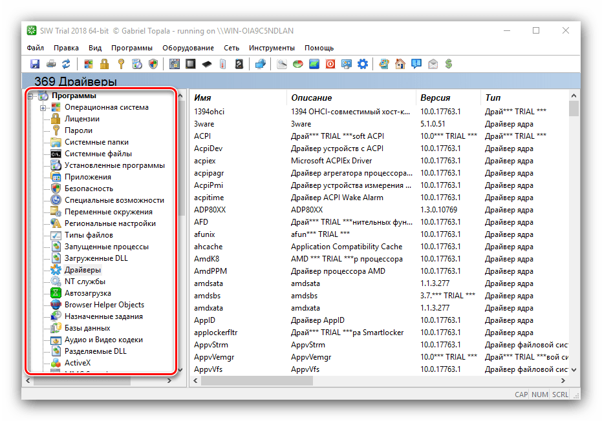Expand the Операционная система tree node
Image resolution: width=602 pixels, height=421 pixels.
click(x=43, y=108)
